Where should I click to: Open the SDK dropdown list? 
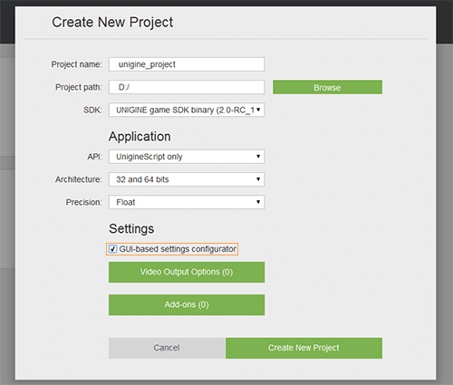[187, 110]
